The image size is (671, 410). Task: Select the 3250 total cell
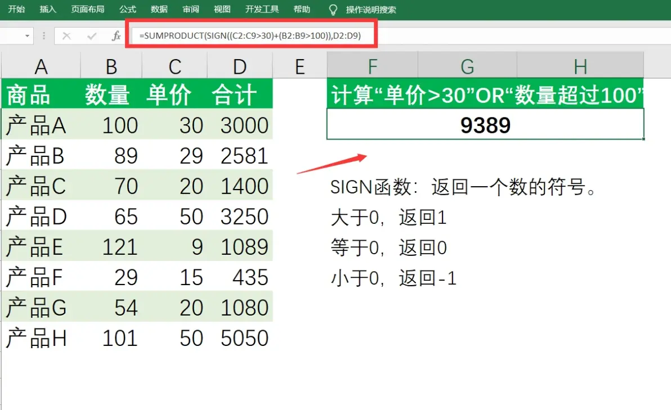[x=240, y=215]
